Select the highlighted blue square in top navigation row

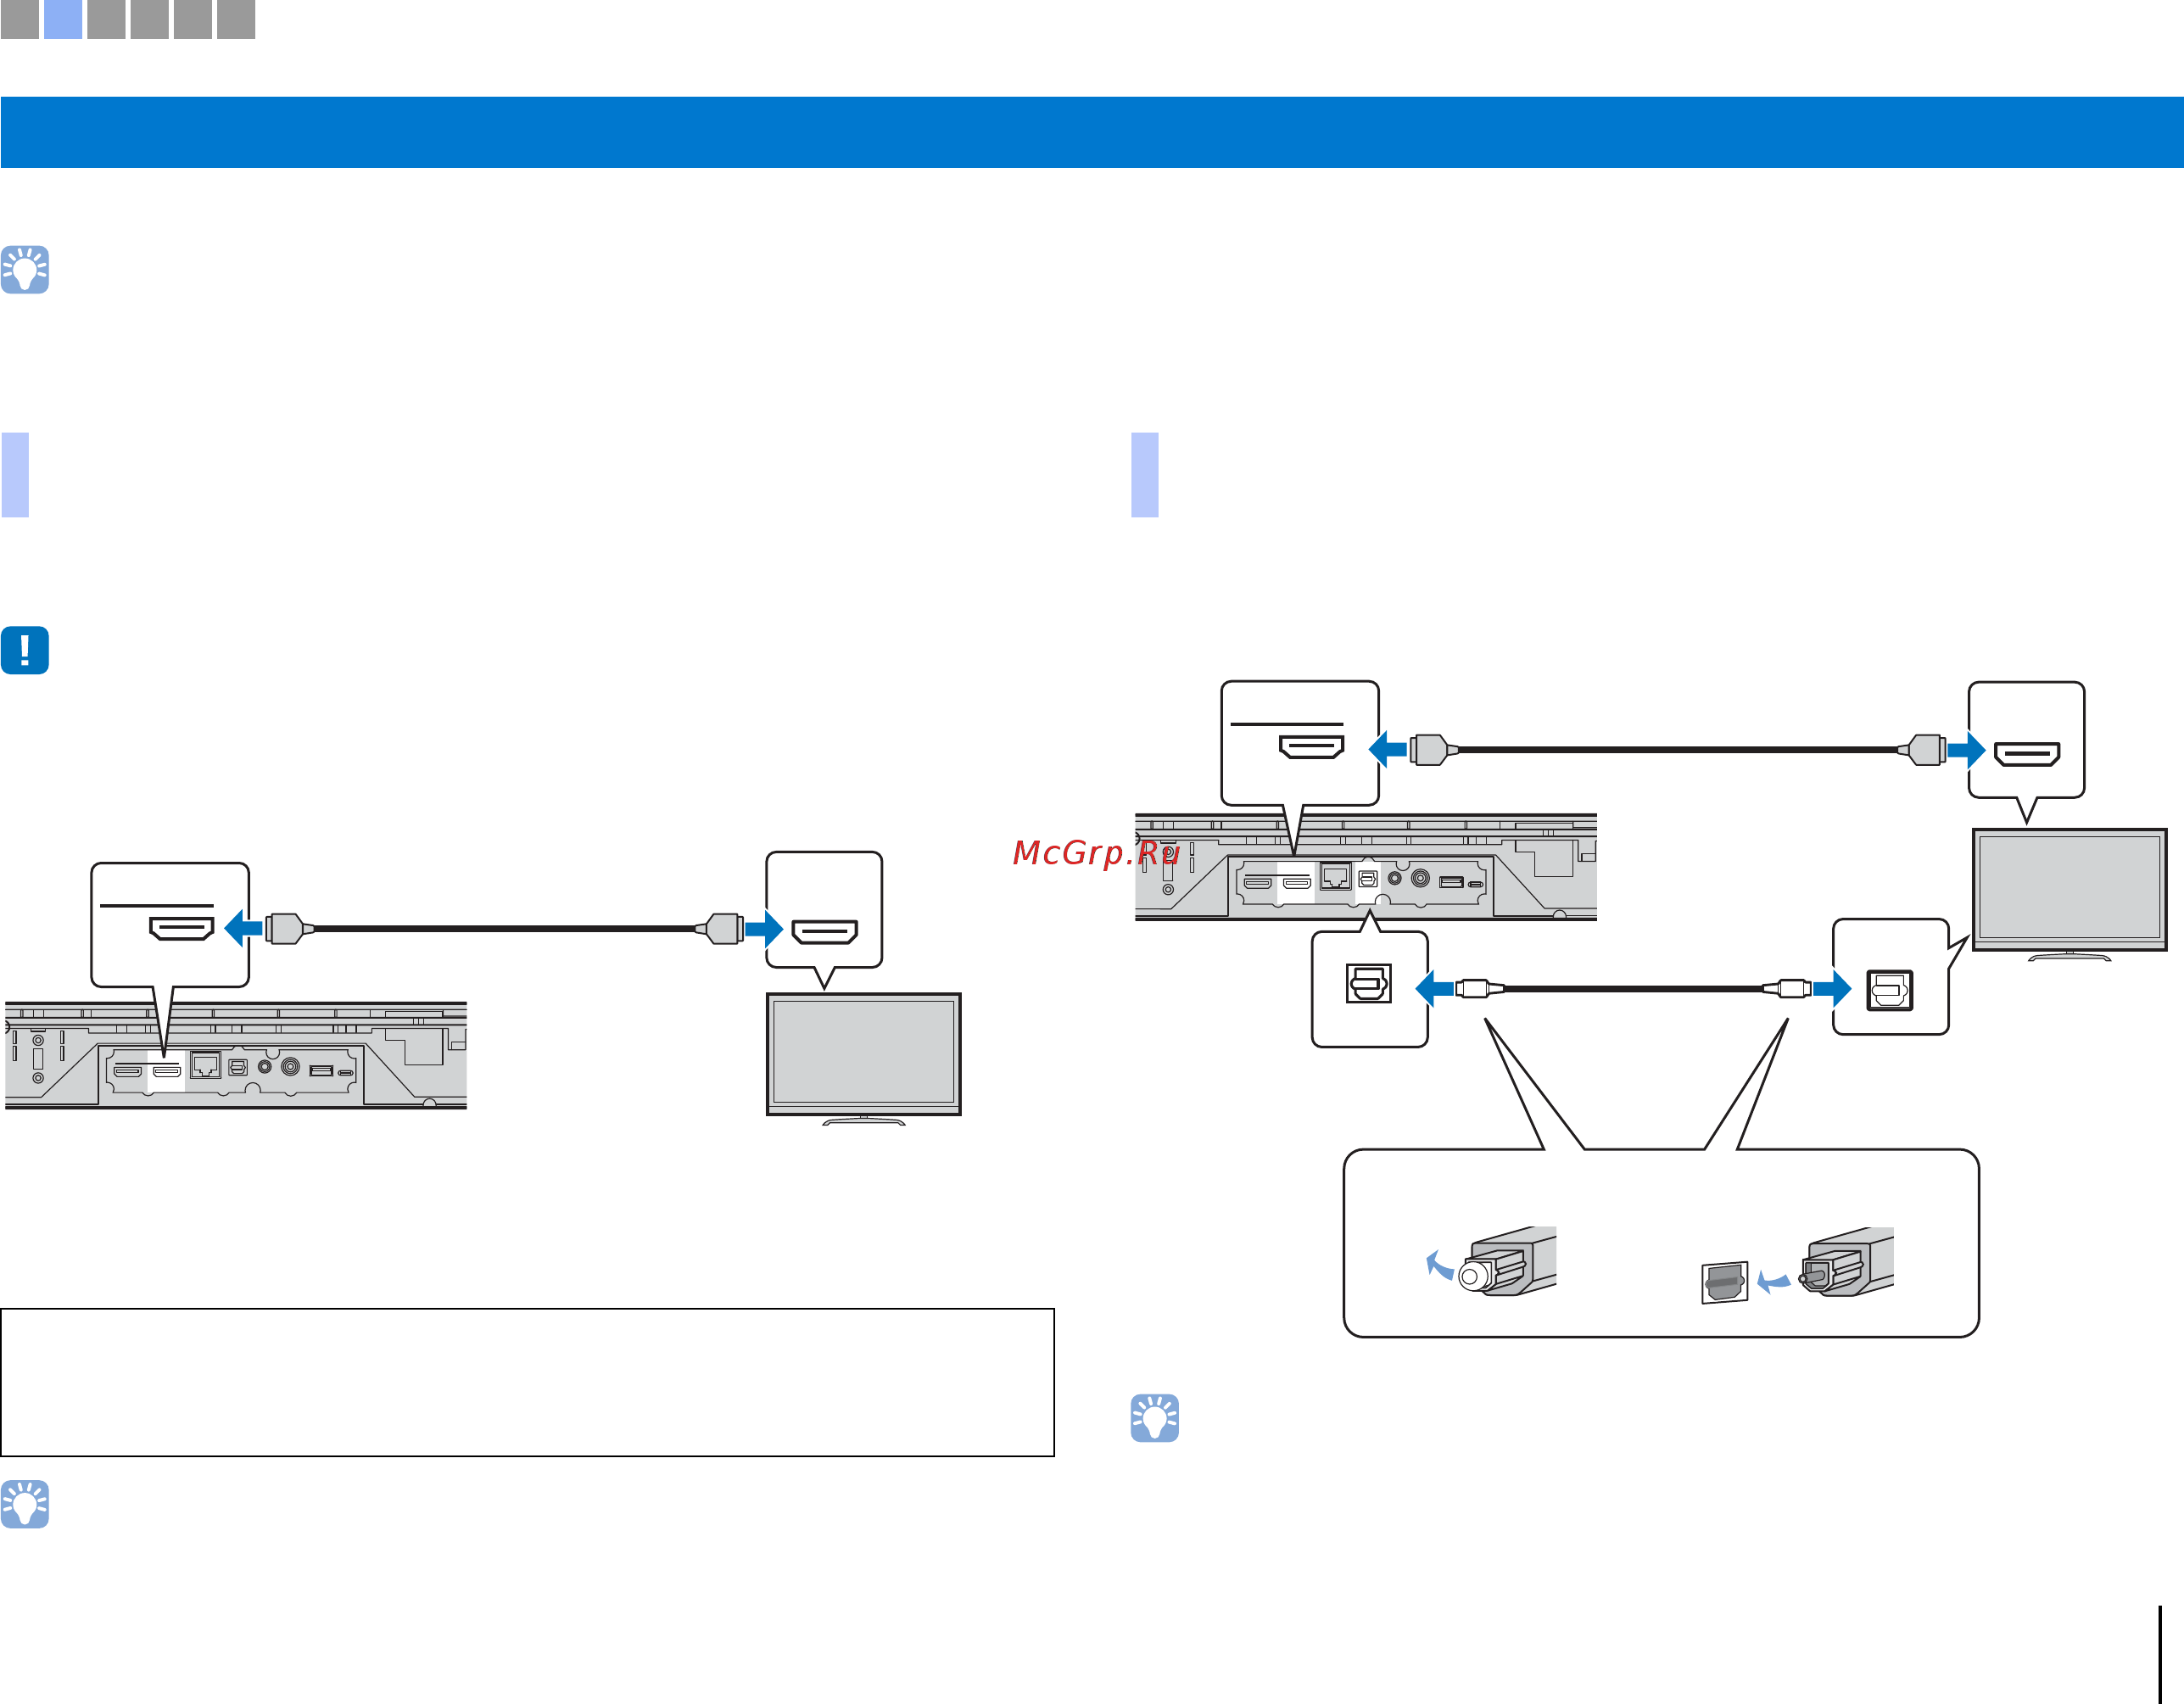[x=63, y=19]
